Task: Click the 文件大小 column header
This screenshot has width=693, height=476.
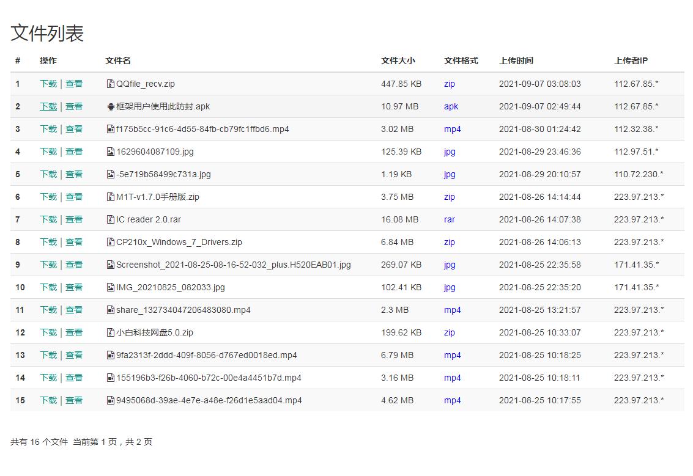Action: [398, 60]
